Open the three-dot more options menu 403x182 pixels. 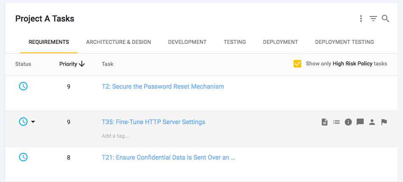(361, 19)
